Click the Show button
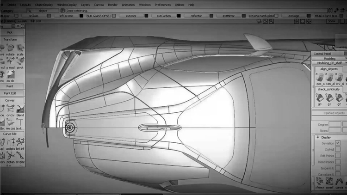This screenshot has height=195, width=347. coord(331,21)
